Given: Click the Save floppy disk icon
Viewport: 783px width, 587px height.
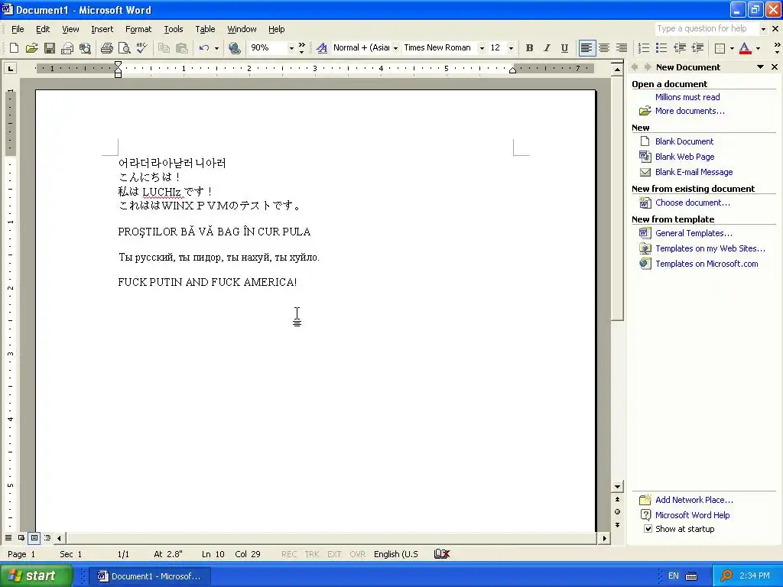Looking at the screenshot, I should click(x=49, y=48).
